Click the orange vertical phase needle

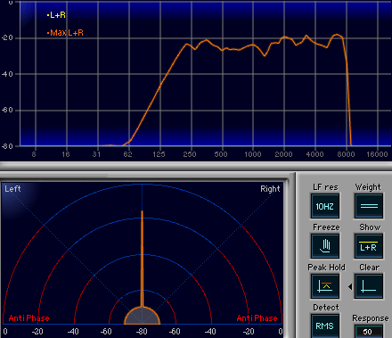click(142, 259)
